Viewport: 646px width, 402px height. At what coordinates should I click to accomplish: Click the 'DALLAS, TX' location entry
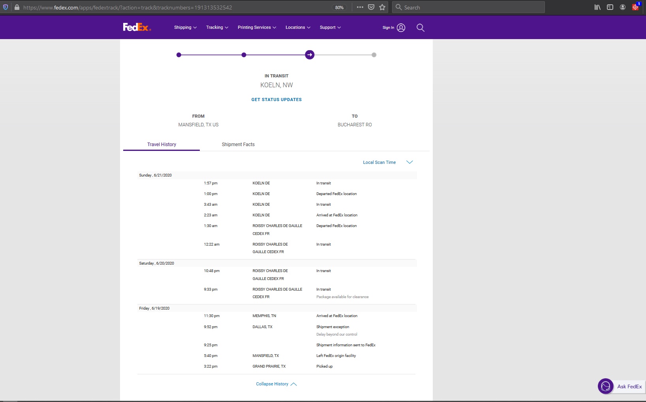262,327
